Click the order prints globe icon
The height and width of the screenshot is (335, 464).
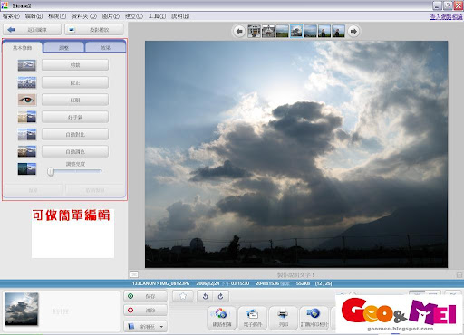click(314, 313)
